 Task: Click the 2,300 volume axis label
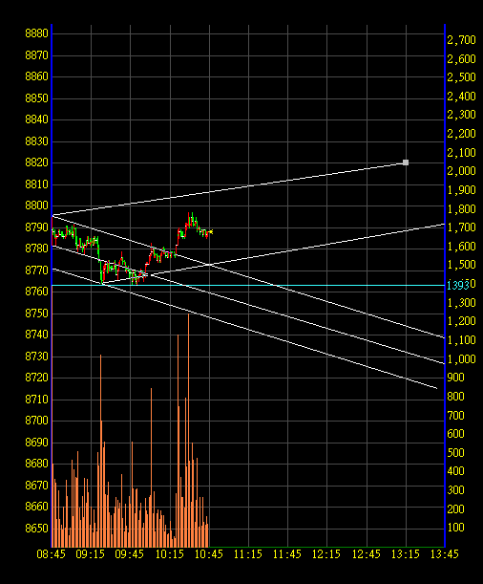pos(461,115)
